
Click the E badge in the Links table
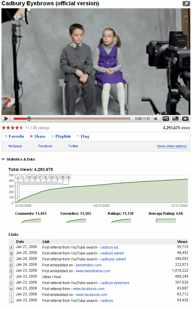(x=12, y=271)
